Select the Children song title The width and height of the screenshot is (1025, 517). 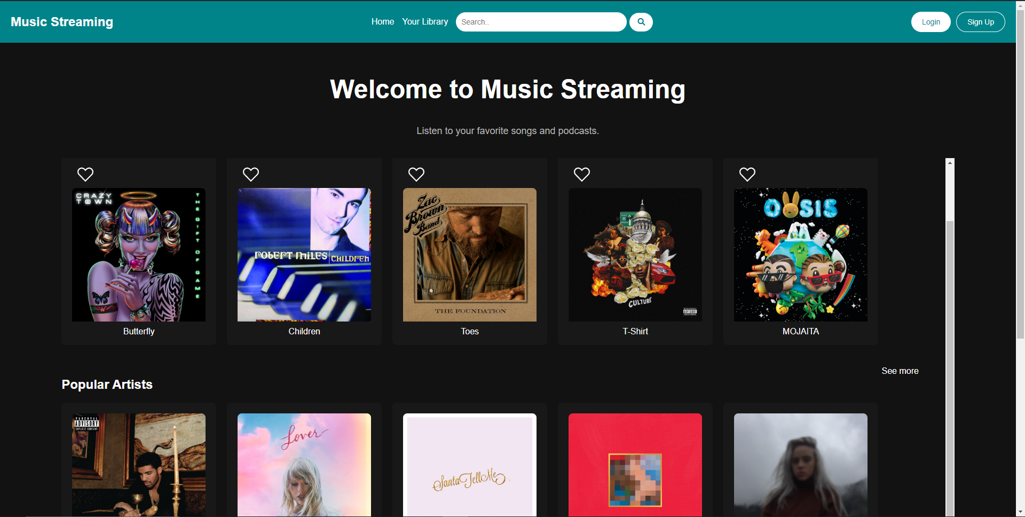[304, 331]
